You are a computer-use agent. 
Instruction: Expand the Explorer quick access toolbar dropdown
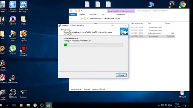81,11
